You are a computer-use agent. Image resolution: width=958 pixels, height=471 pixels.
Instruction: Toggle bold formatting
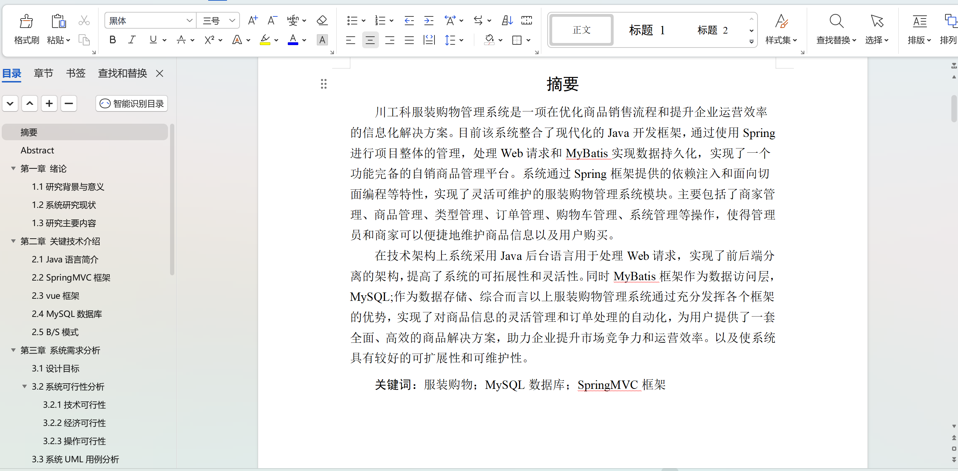[112, 40]
